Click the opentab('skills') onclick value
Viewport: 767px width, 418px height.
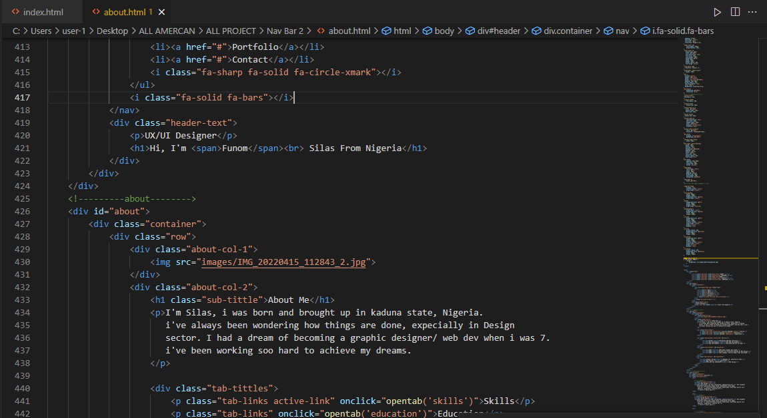click(430, 401)
